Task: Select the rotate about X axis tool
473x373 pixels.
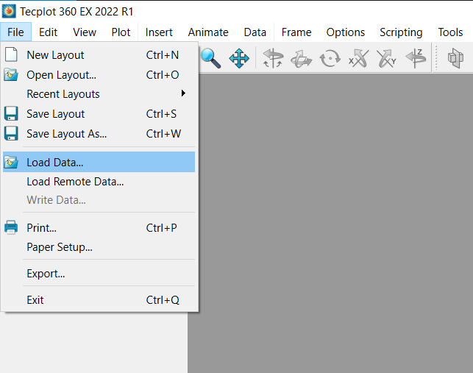Action: 359,58
